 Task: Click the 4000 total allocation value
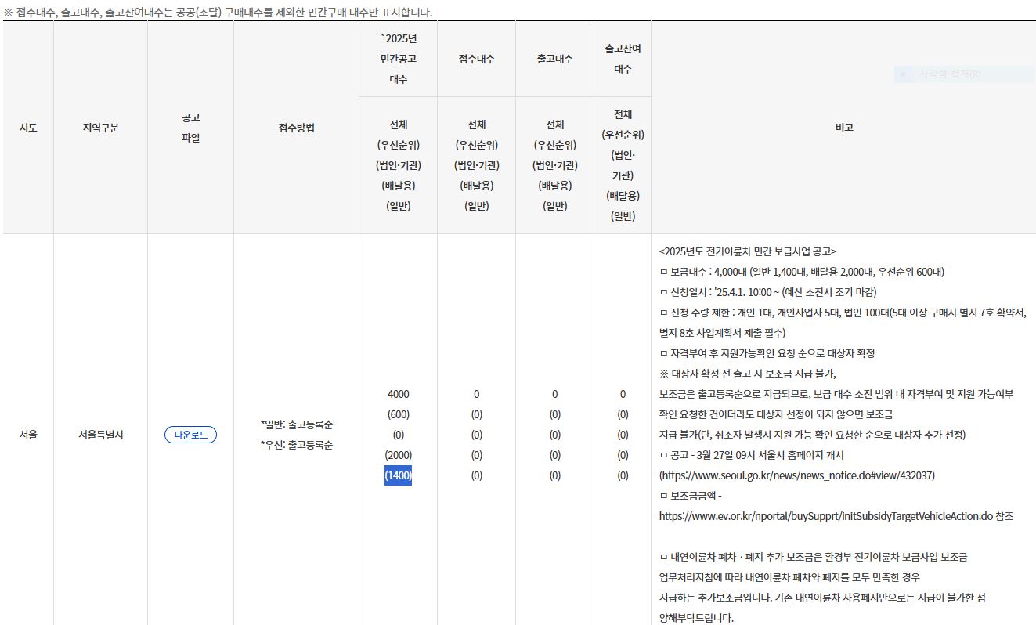tap(397, 394)
